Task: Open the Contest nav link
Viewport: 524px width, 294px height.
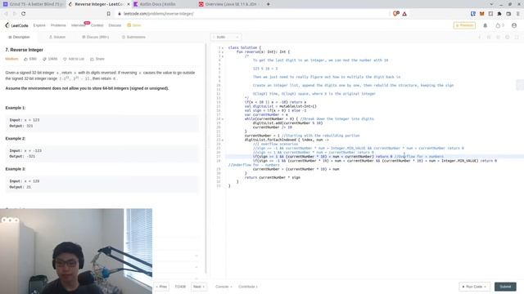Action: coord(97,25)
